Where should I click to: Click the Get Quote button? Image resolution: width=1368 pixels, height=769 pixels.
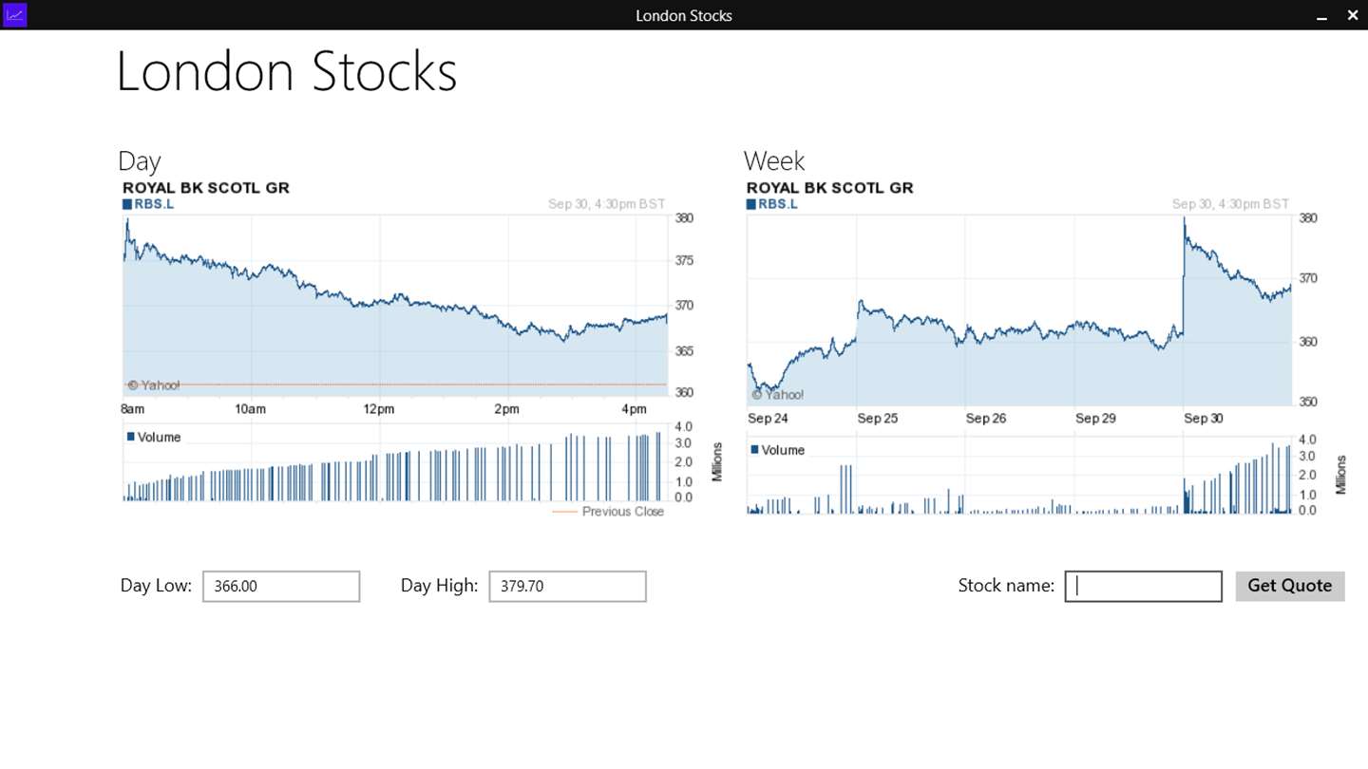(1289, 586)
